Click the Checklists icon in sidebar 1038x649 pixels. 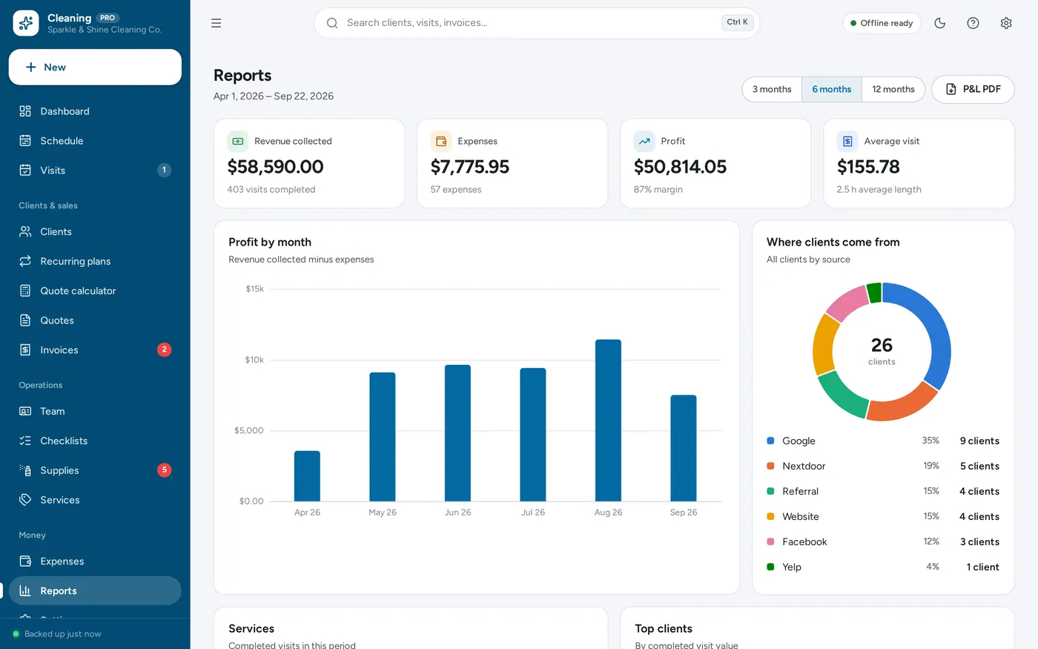25,441
